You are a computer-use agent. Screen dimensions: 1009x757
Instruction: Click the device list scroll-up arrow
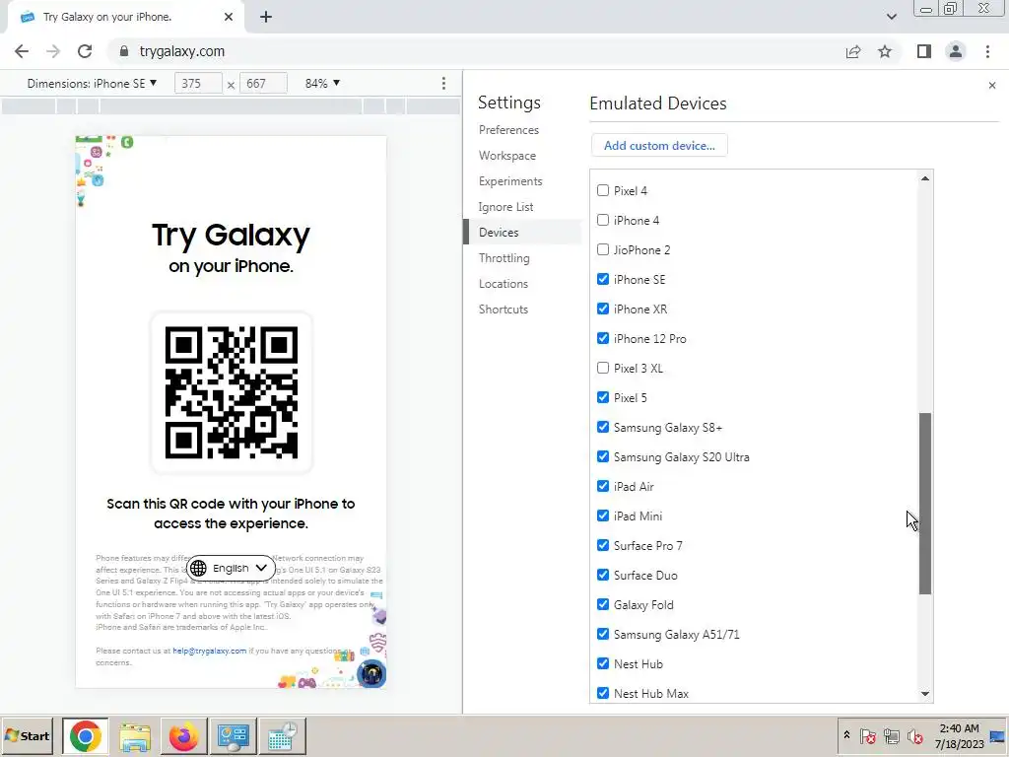point(924,178)
